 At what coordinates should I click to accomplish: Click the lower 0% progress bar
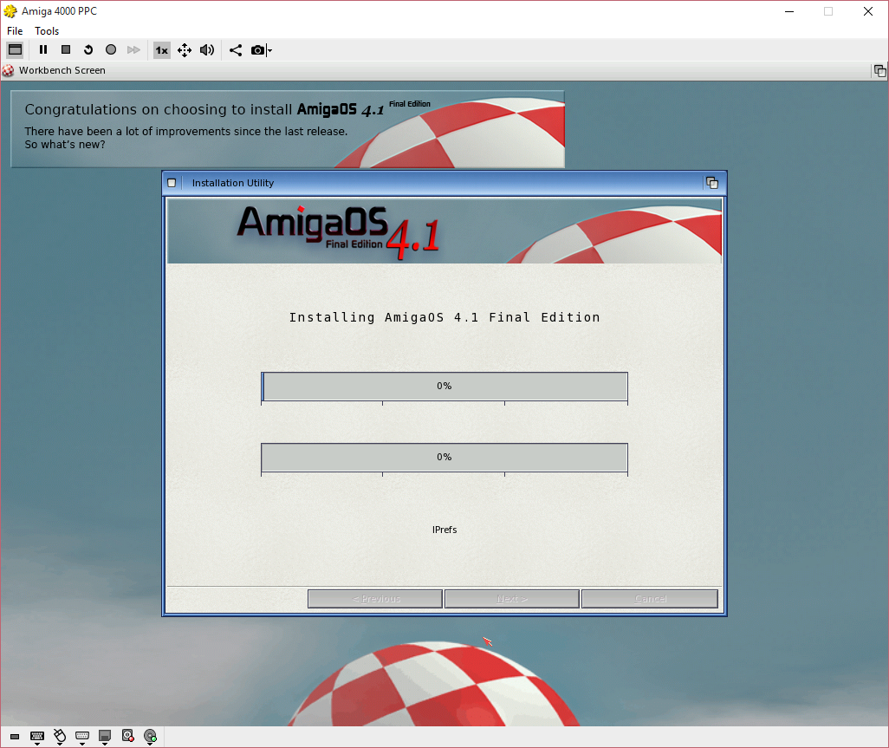(x=444, y=457)
